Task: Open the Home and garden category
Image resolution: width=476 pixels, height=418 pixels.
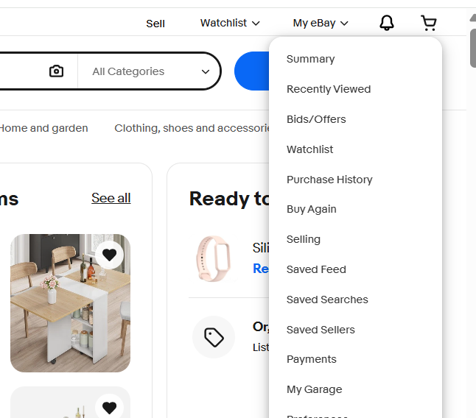Action: (44, 128)
